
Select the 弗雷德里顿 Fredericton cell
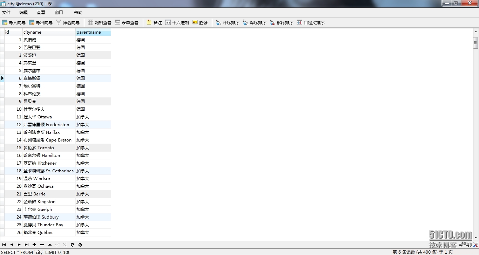click(49, 125)
